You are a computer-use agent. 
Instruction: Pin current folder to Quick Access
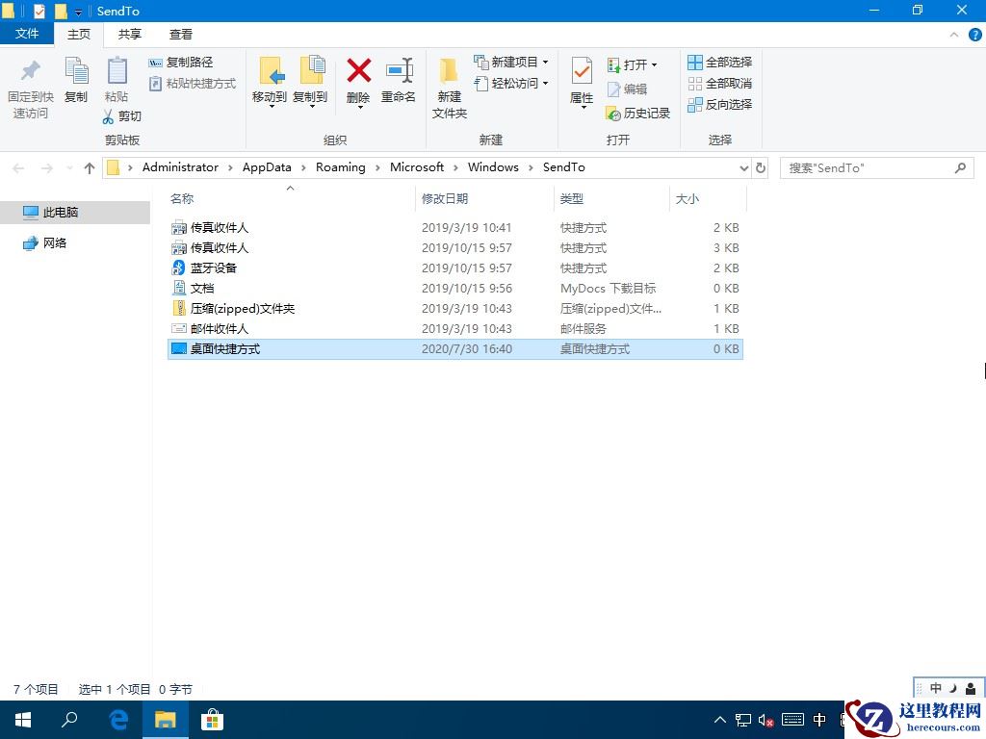click(29, 85)
